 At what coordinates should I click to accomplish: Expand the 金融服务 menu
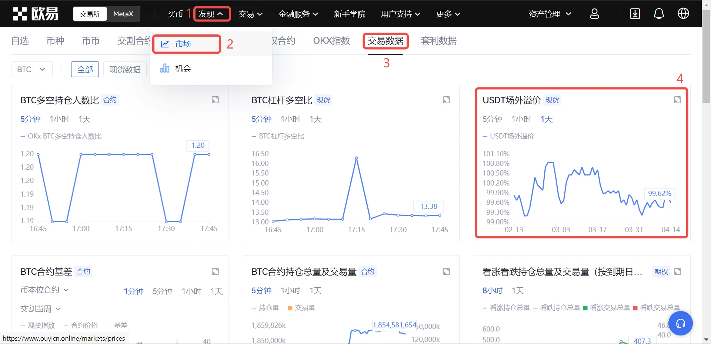(298, 14)
